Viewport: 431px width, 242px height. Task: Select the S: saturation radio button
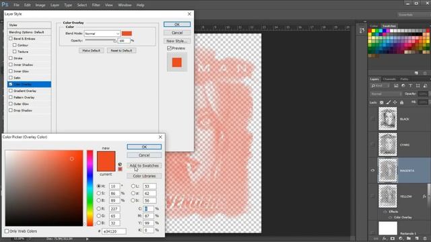(99, 193)
